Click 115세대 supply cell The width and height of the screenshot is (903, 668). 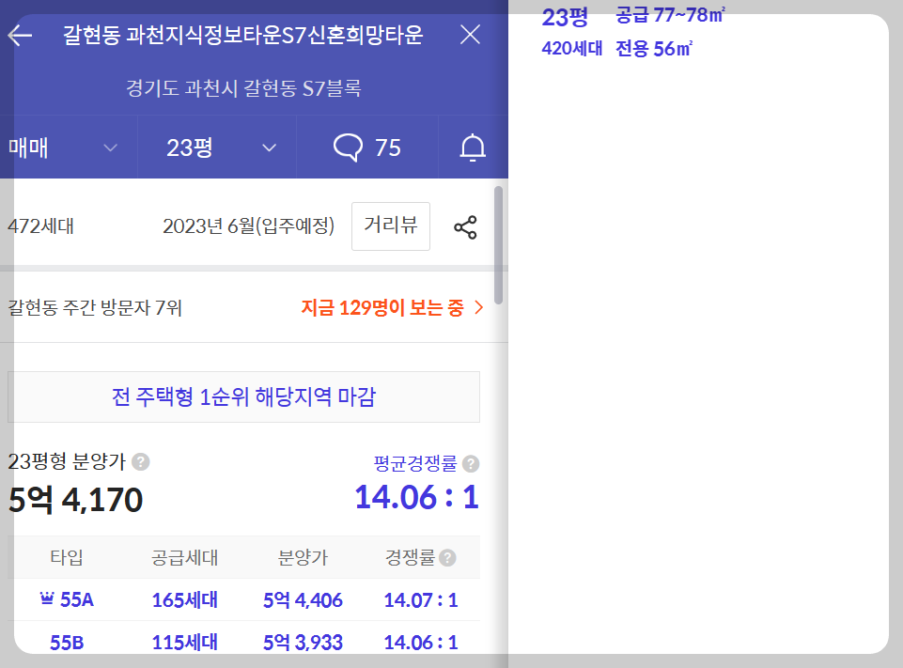[185, 642]
